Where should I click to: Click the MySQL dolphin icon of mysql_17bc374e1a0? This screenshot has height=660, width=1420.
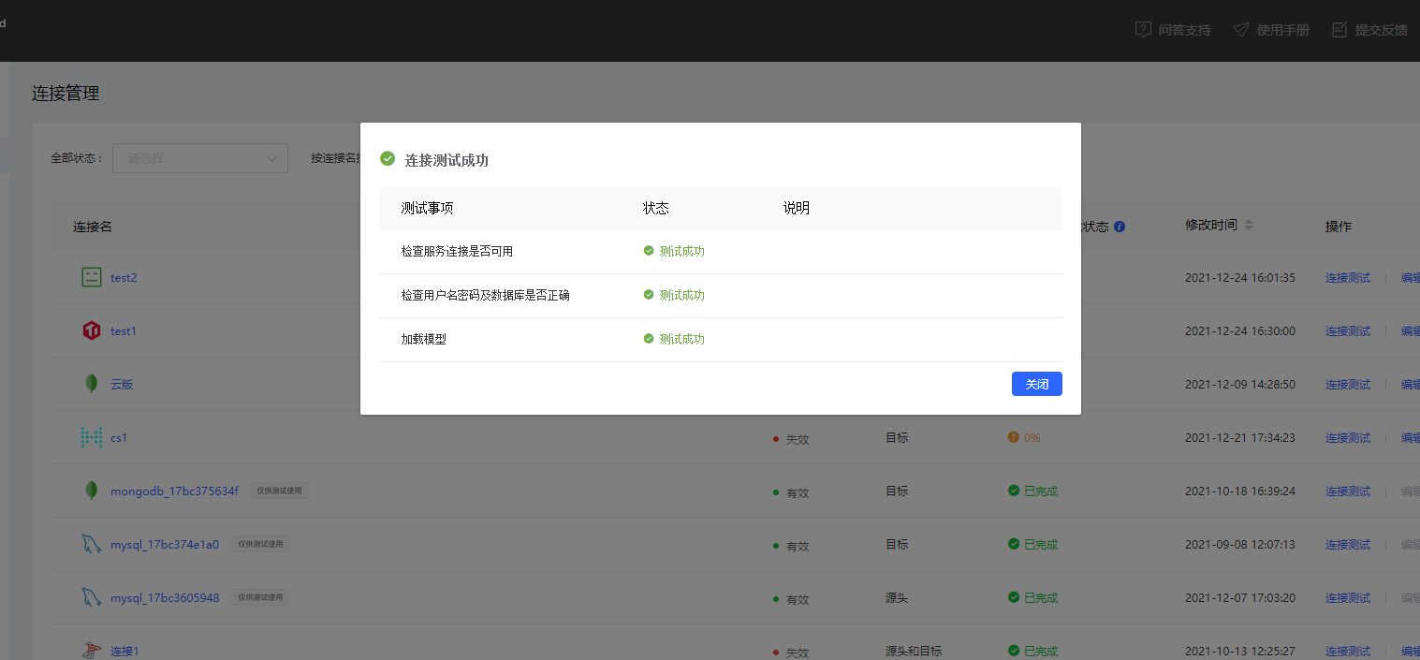(x=91, y=543)
